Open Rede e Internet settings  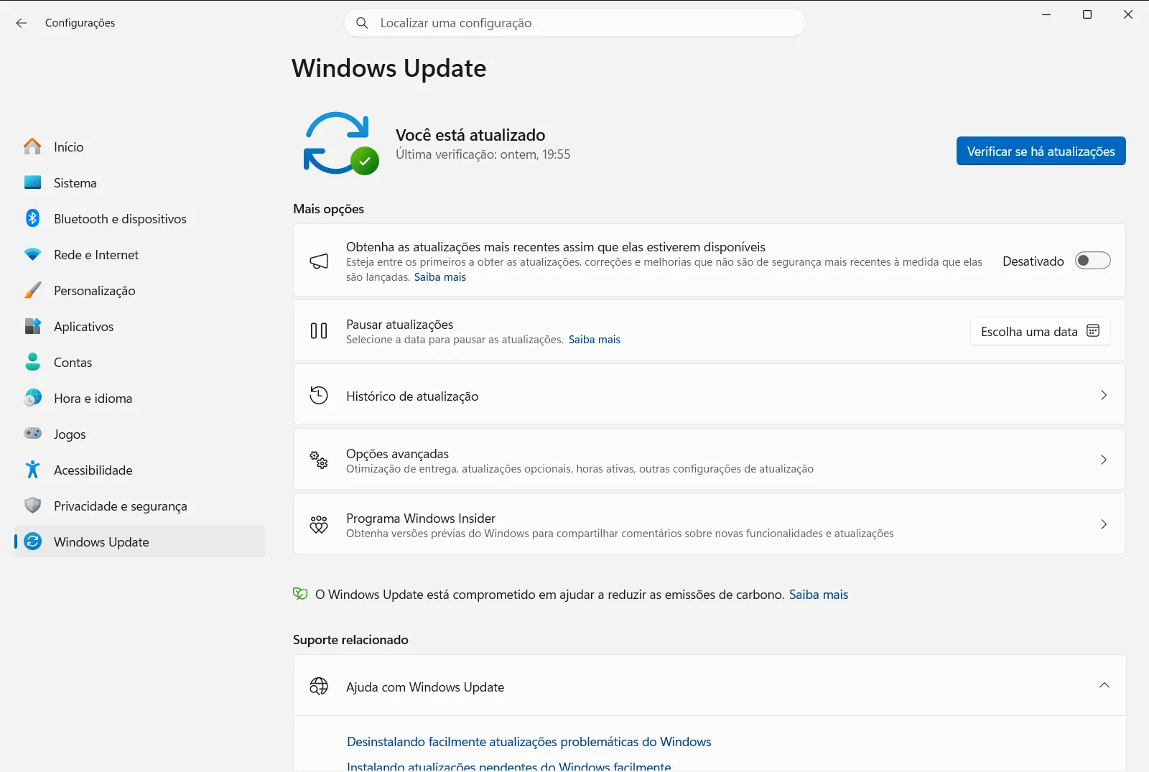point(140,254)
